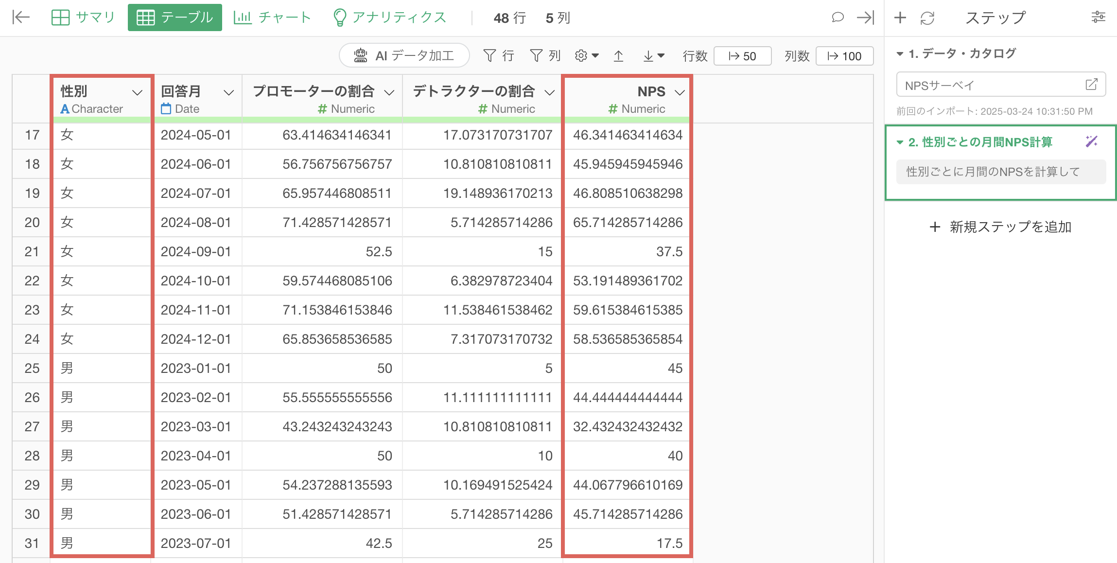Viewport: 1117px width, 563px height.
Task: Click the comment speech bubble icon
Action: pyautogui.click(x=837, y=18)
